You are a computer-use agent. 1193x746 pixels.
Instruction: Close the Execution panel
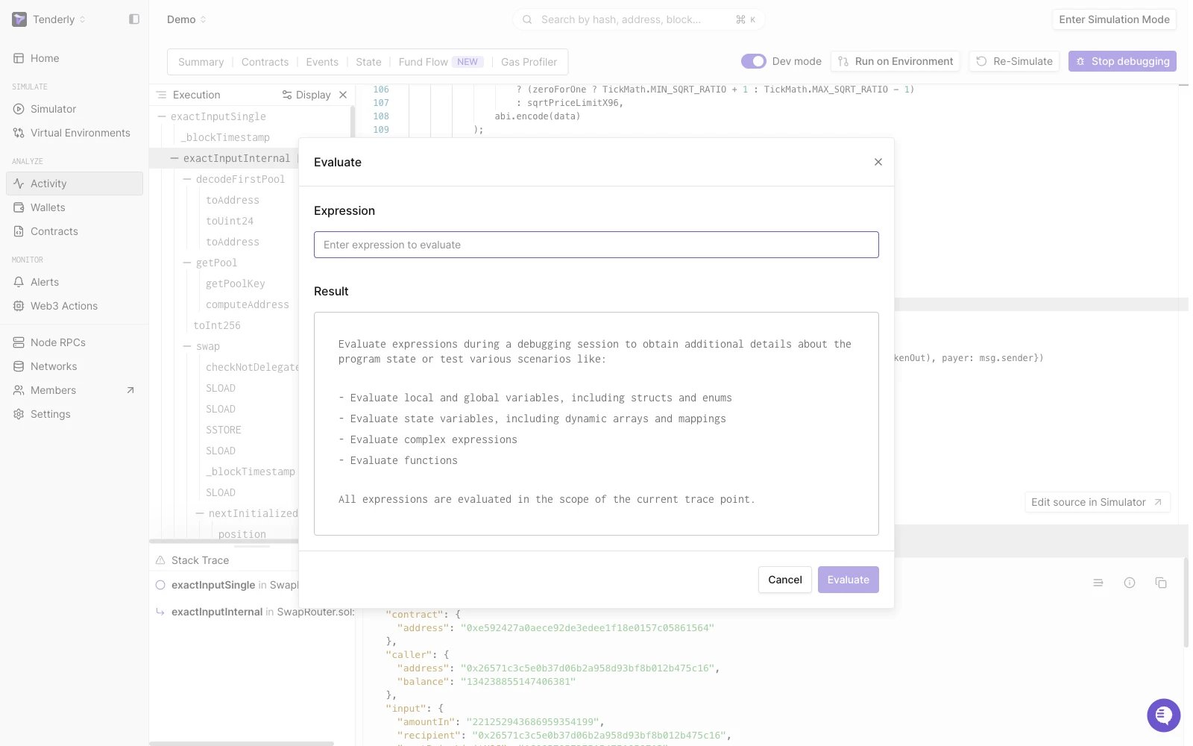point(343,95)
